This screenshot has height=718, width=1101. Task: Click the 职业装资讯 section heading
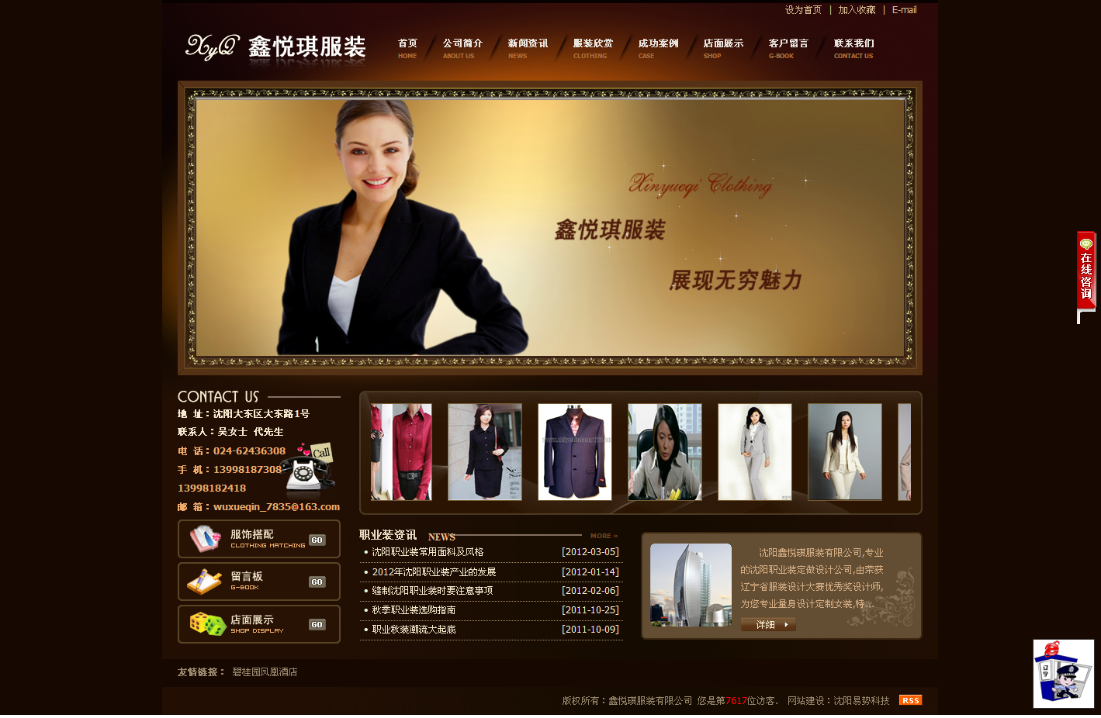click(388, 535)
